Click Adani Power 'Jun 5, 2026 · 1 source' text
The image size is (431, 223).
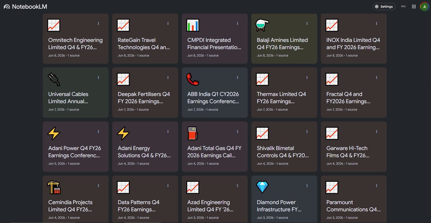(64, 163)
